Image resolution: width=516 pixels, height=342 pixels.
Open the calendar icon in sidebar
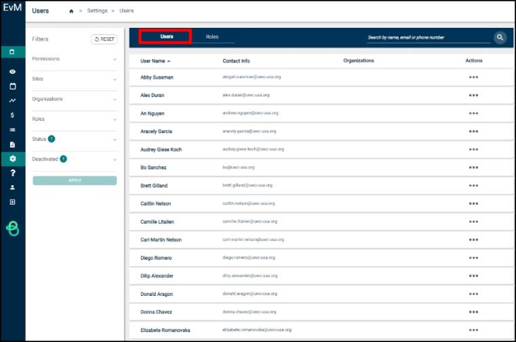pos(12,86)
